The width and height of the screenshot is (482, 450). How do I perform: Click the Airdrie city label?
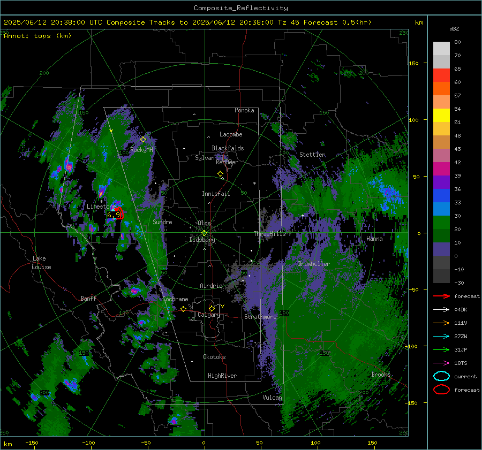point(211,286)
